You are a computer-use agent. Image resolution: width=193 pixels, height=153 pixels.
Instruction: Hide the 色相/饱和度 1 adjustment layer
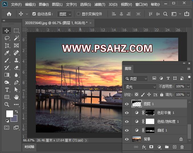(x=127, y=121)
